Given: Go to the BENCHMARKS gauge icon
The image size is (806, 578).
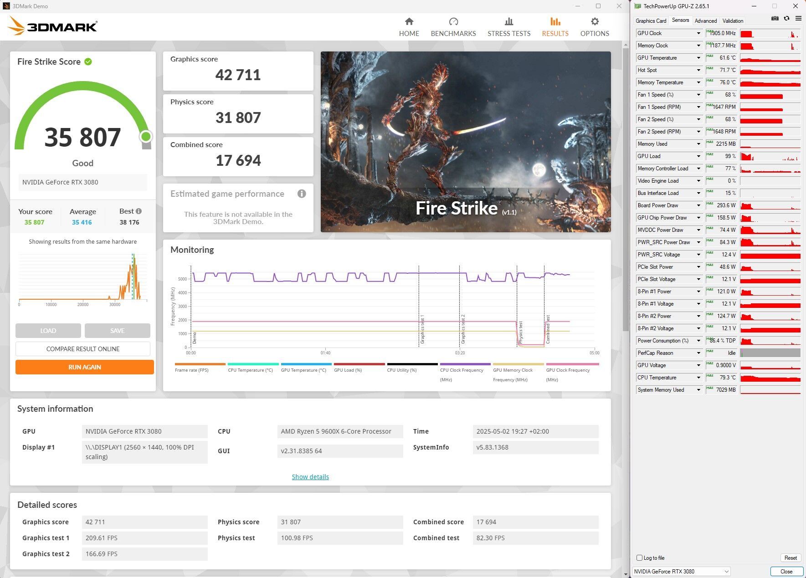Looking at the screenshot, I should tap(453, 21).
